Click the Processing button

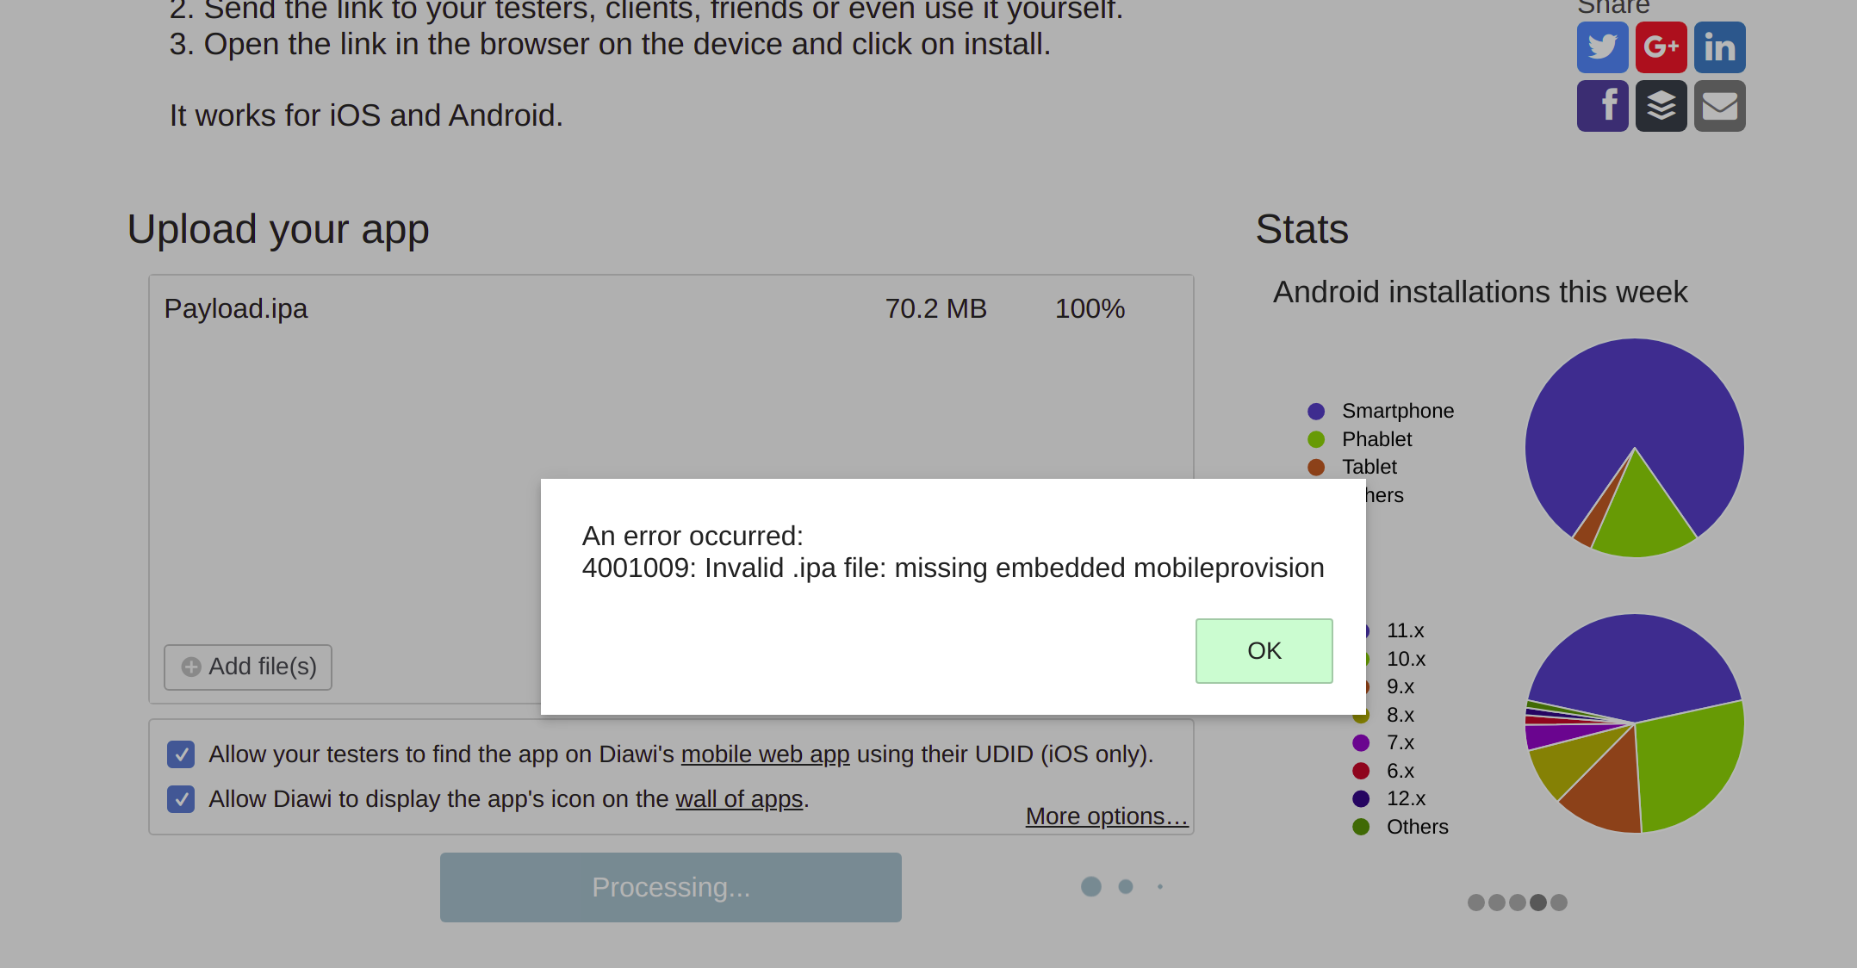pyautogui.click(x=670, y=887)
